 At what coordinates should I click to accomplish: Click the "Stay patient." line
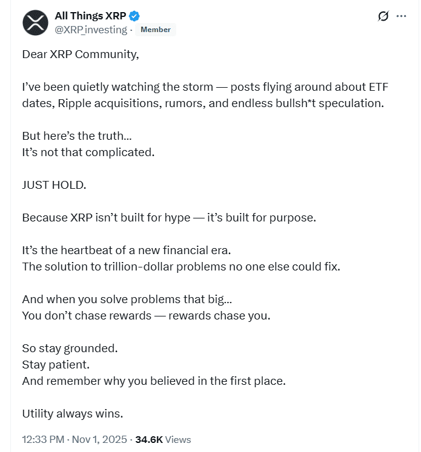click(55, 365)
